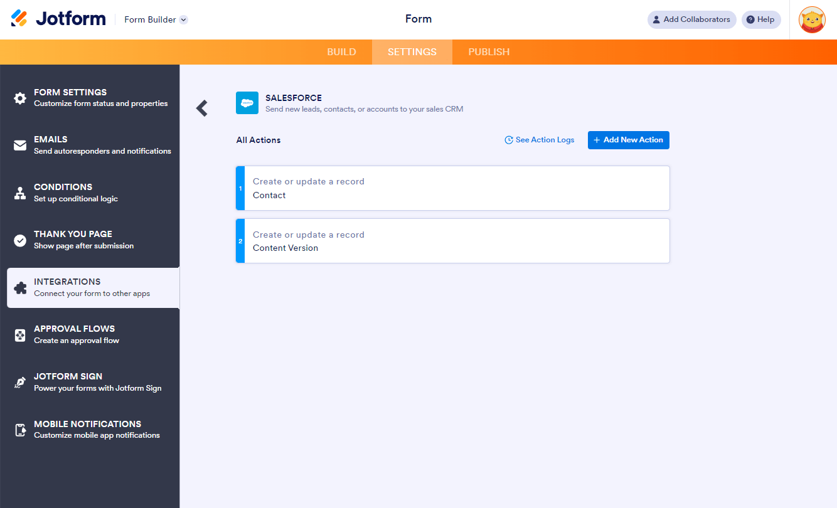This screenshot has height=508, width=837.
Task: Select the SETTINGS tab
Action: pos(412,52)
